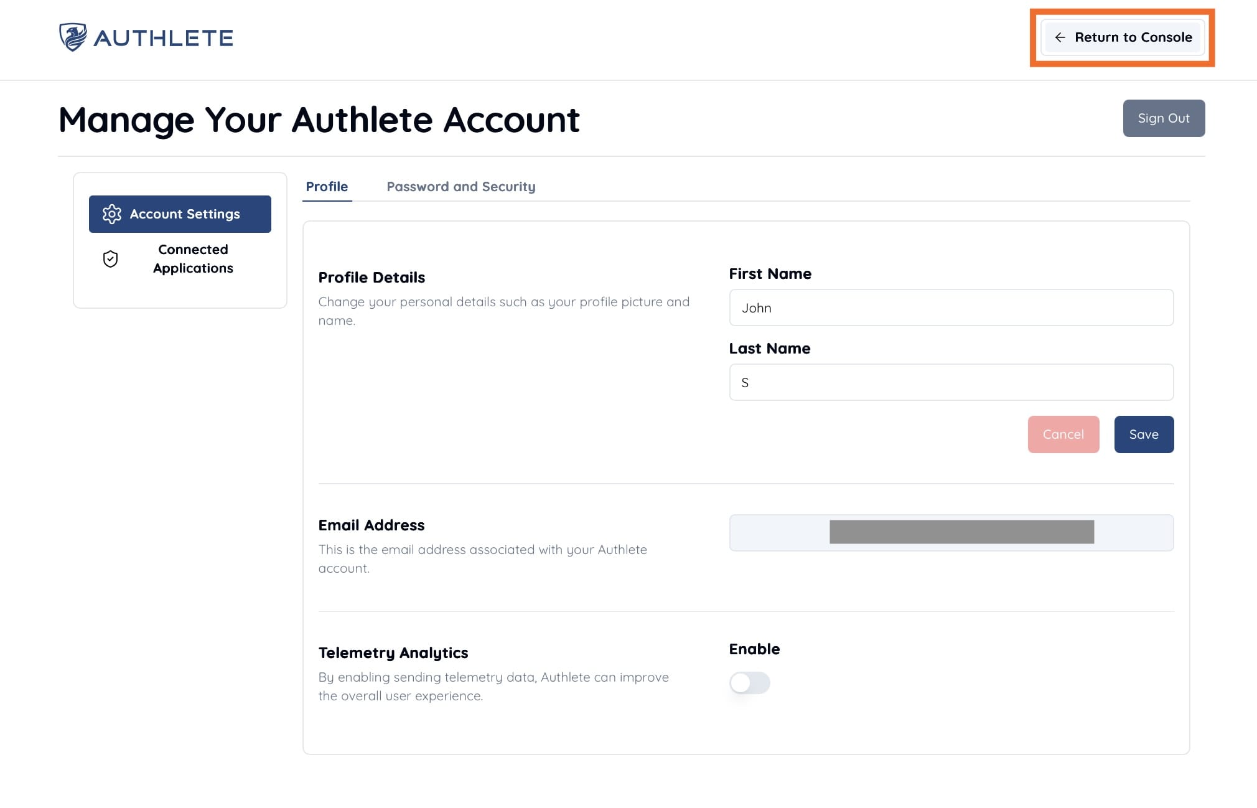Screen dimensions: 1257x808
Task: Sign out of the Authlete account
Action: (x=1163, y=118)
